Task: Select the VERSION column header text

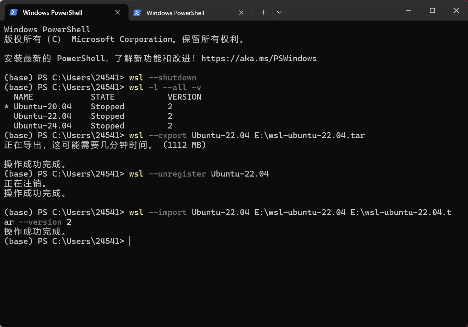Action: tap(185, 97)
